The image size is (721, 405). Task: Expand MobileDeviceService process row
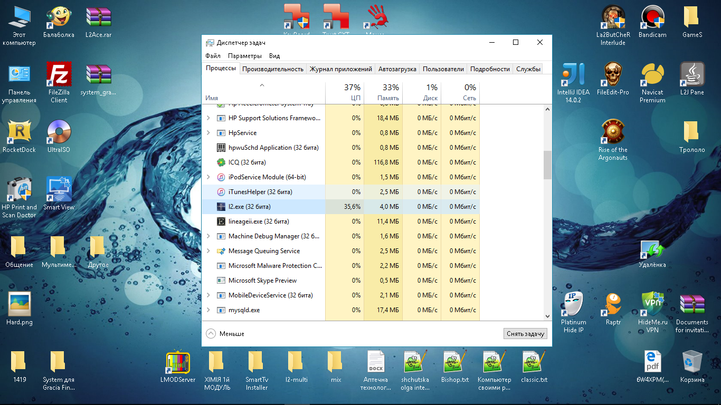[208, 295]
